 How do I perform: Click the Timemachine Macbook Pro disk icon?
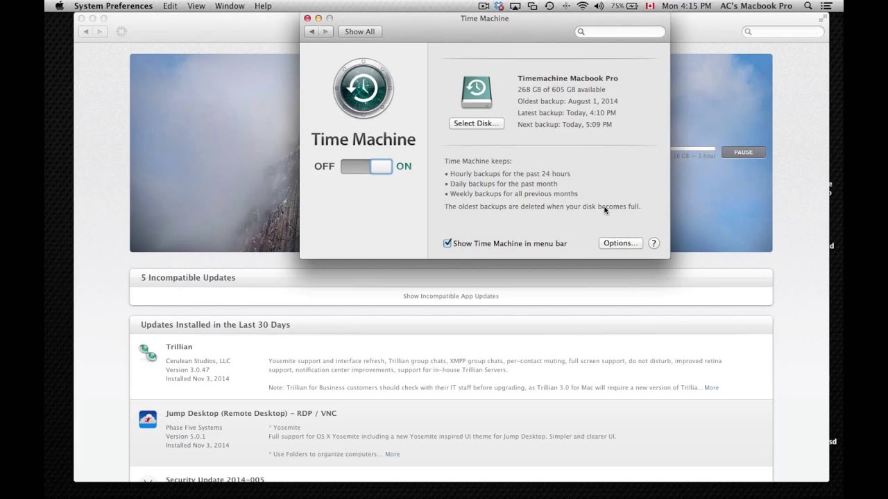click(477, 92)
